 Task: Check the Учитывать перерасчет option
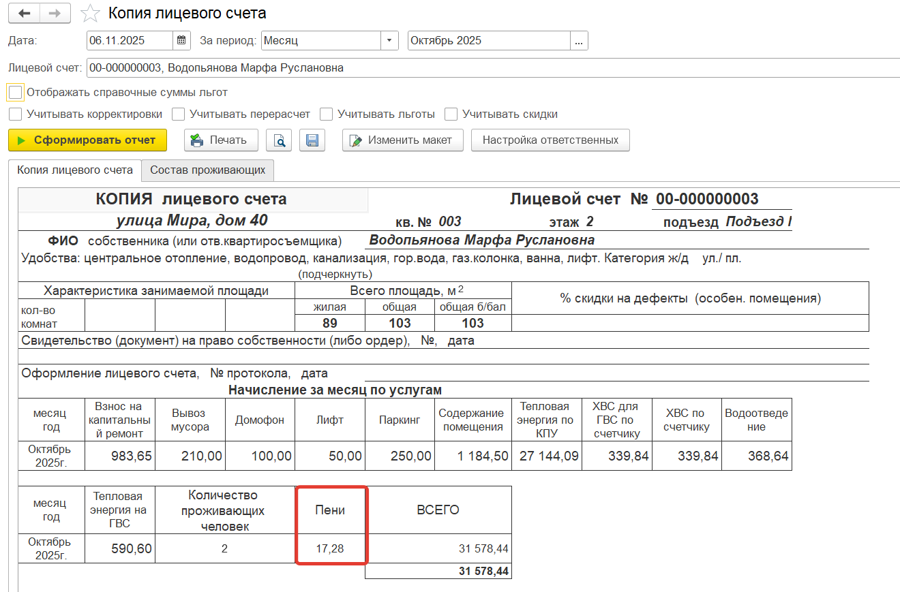tap(179, 114)
